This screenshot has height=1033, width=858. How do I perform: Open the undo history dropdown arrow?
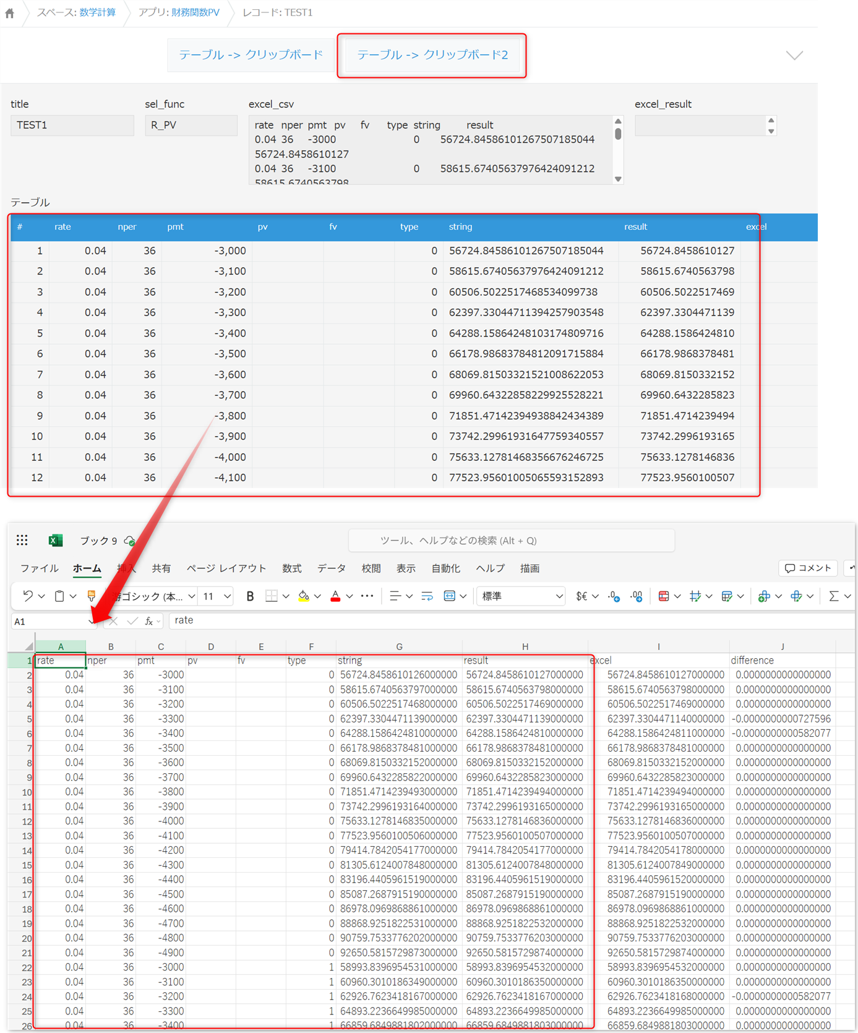click(41, 596)
